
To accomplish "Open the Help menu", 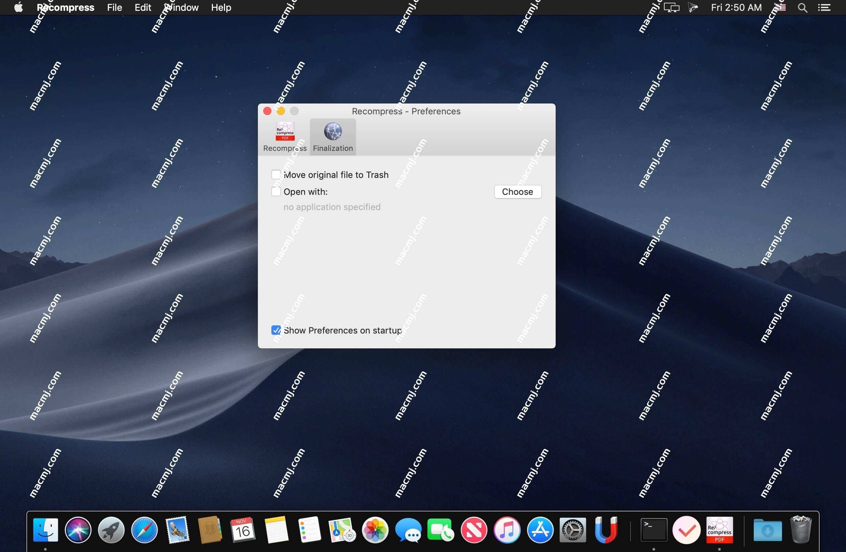I will point(221,7).
